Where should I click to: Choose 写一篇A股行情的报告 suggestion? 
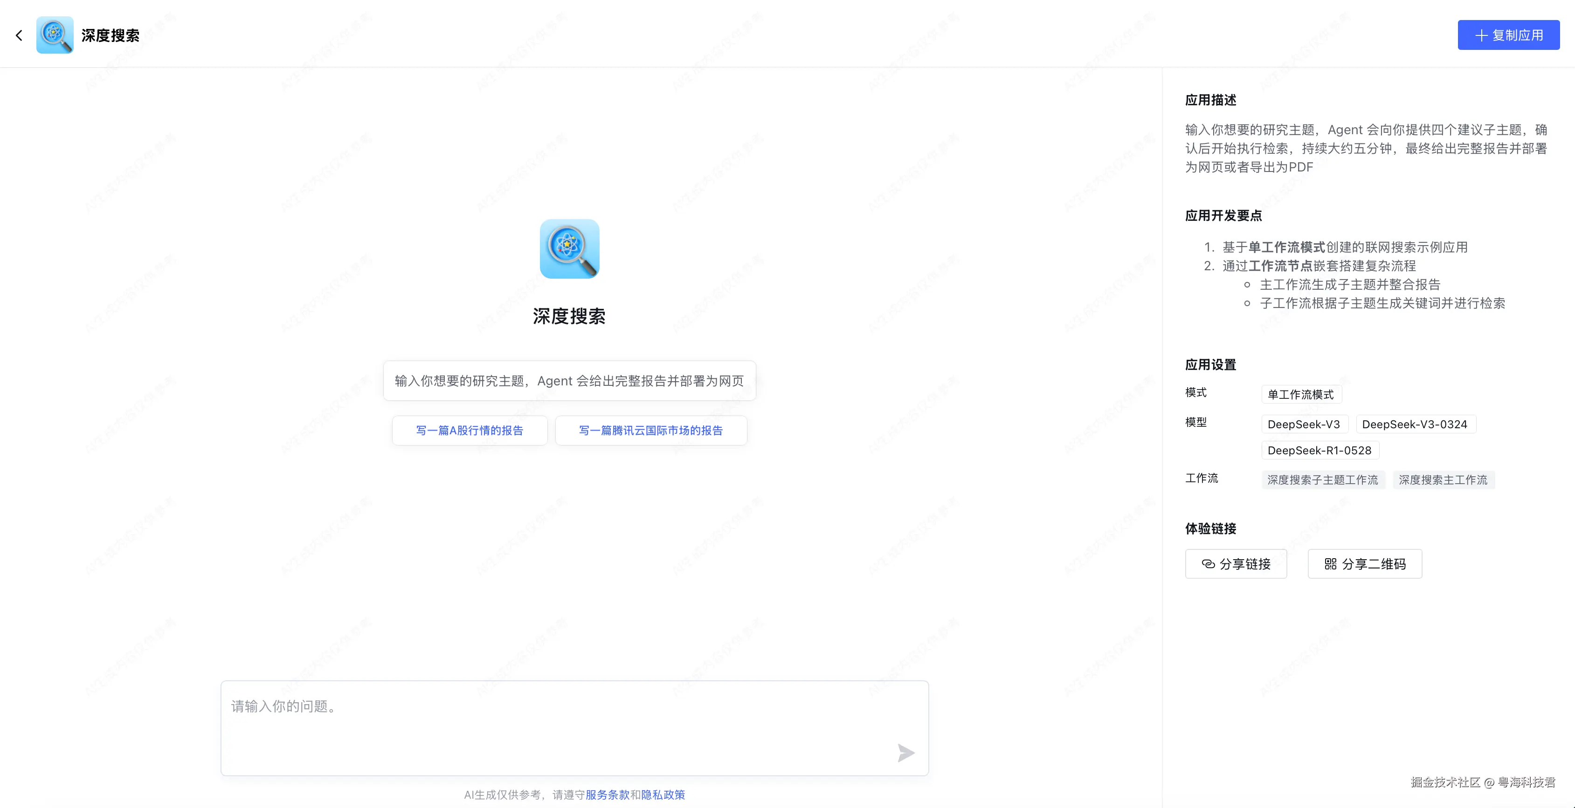pyautogui.click(x=470, y=430)
